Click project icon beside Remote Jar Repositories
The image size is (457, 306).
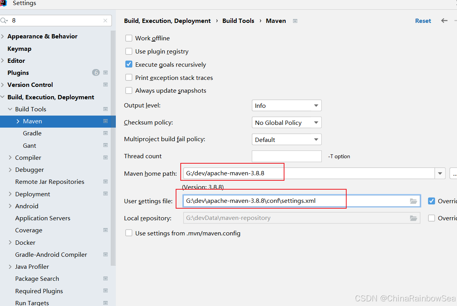[x=106, y=182]
